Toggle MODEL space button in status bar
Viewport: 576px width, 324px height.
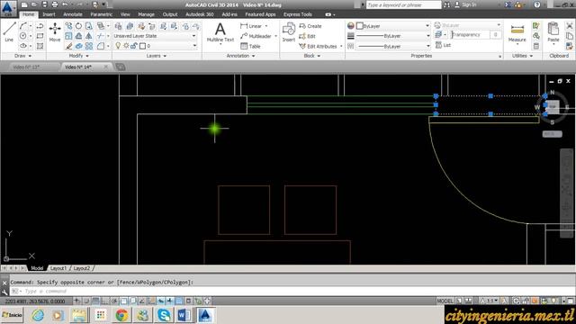(445, 301)
